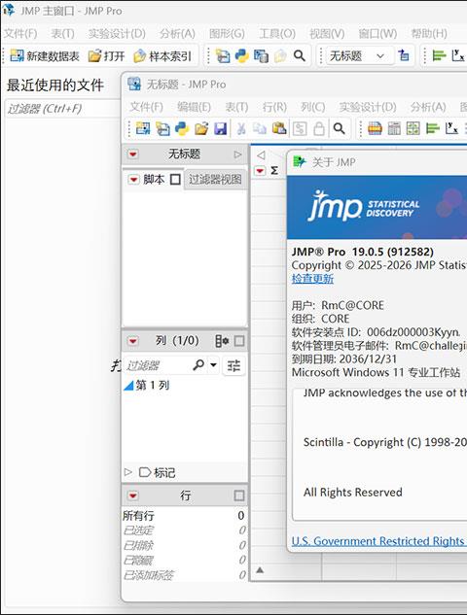467x615 pixels.
Task: Click the Fit Y by X icon in the main window toolbar
Action: (x=457, y=55)
